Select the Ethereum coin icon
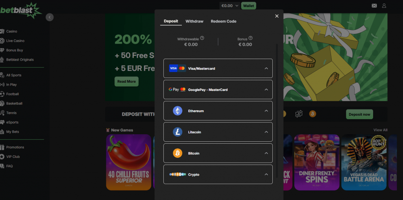This screenshot has width=403, height=200. [x=177, y=111]
